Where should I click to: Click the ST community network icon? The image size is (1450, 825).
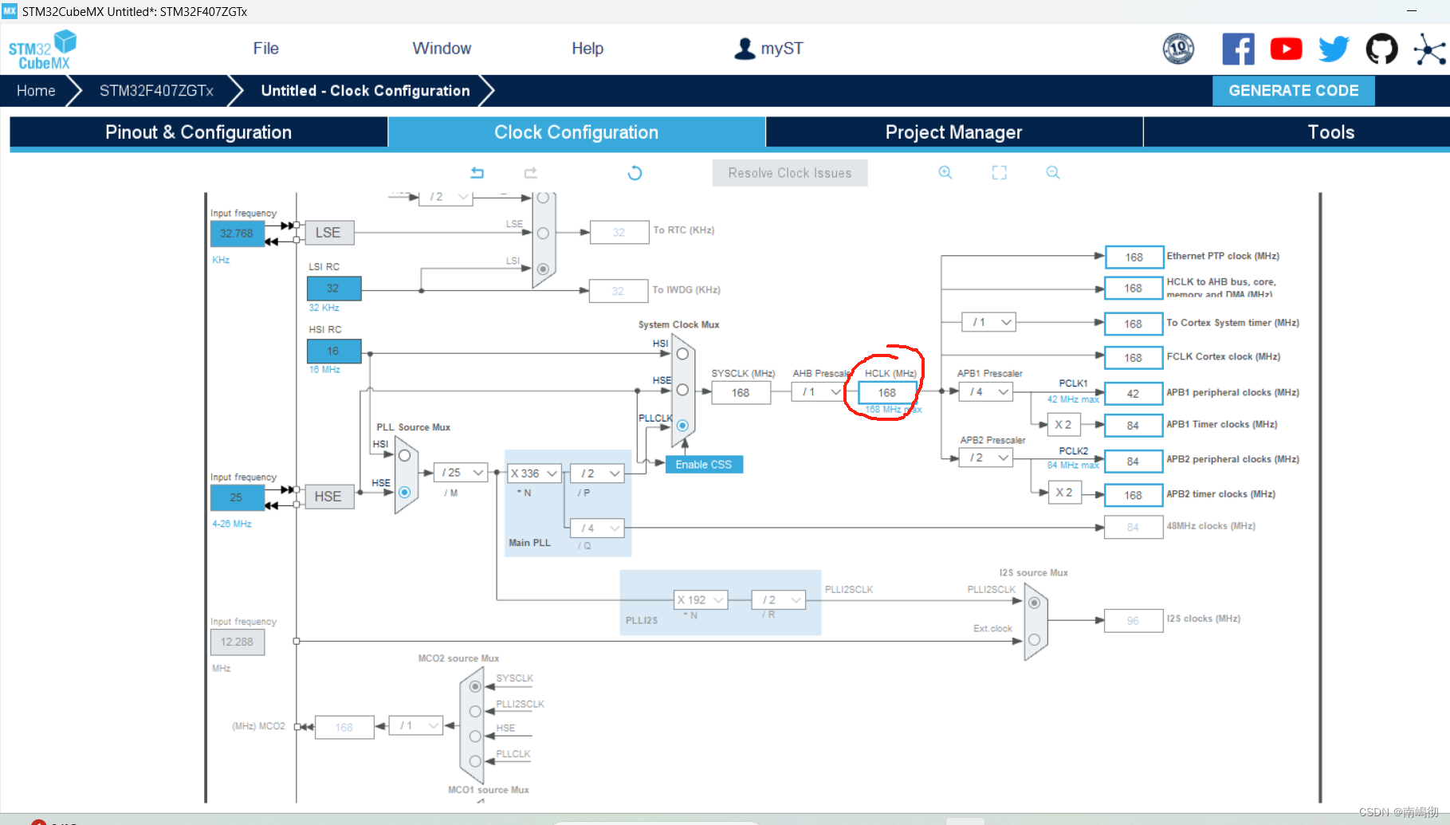pyautogui.click(x=1429, y=49)
